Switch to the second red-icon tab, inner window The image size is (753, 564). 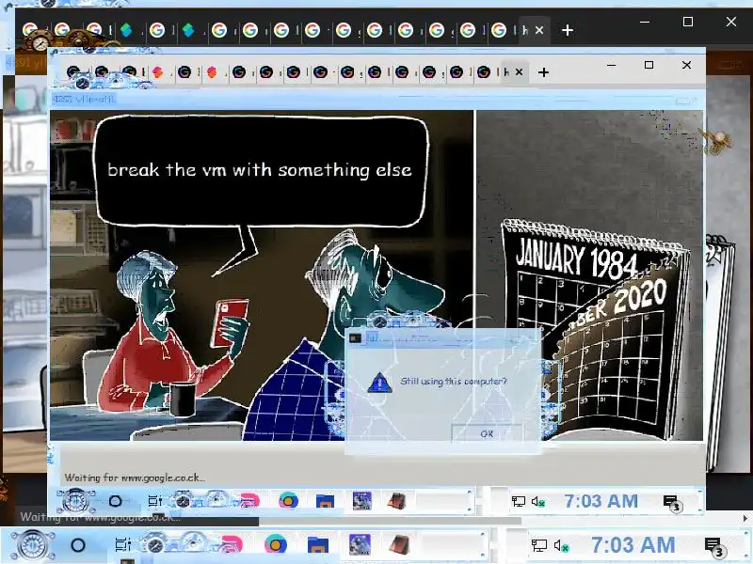click(212, 72)
